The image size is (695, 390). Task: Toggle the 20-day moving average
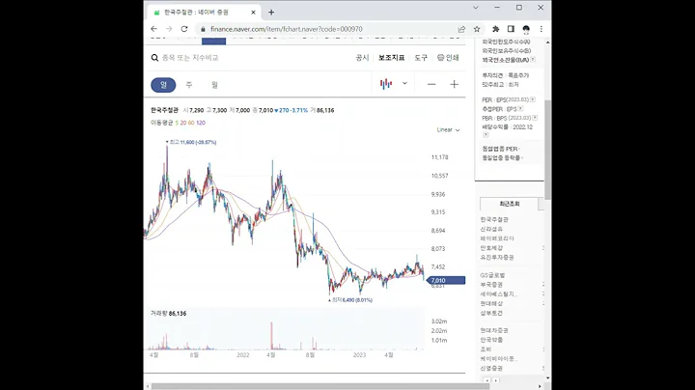pos(183,123)
